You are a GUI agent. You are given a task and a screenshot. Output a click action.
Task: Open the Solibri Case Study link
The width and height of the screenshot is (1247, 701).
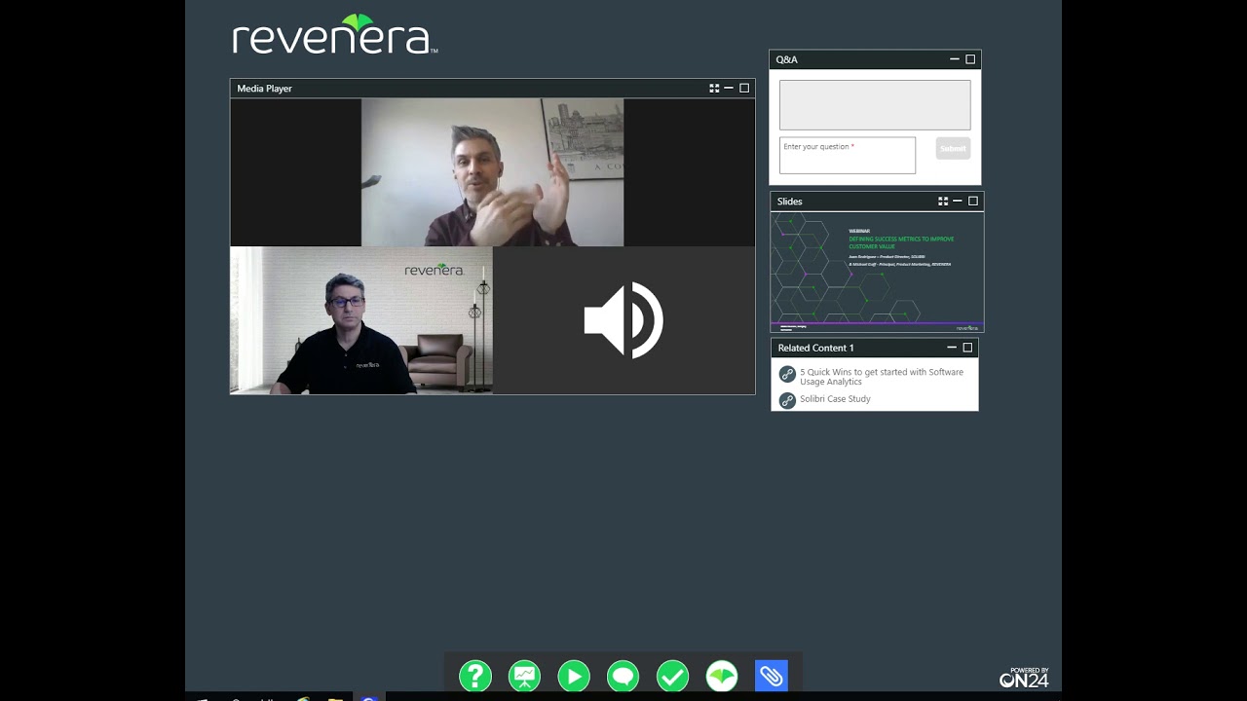tap(835, 399)
